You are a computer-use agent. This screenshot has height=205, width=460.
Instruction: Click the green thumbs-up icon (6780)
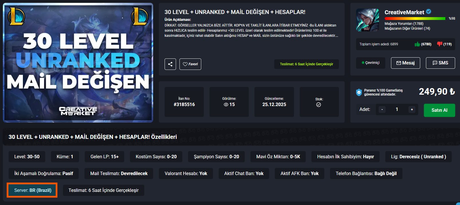[x=417, y=44]
